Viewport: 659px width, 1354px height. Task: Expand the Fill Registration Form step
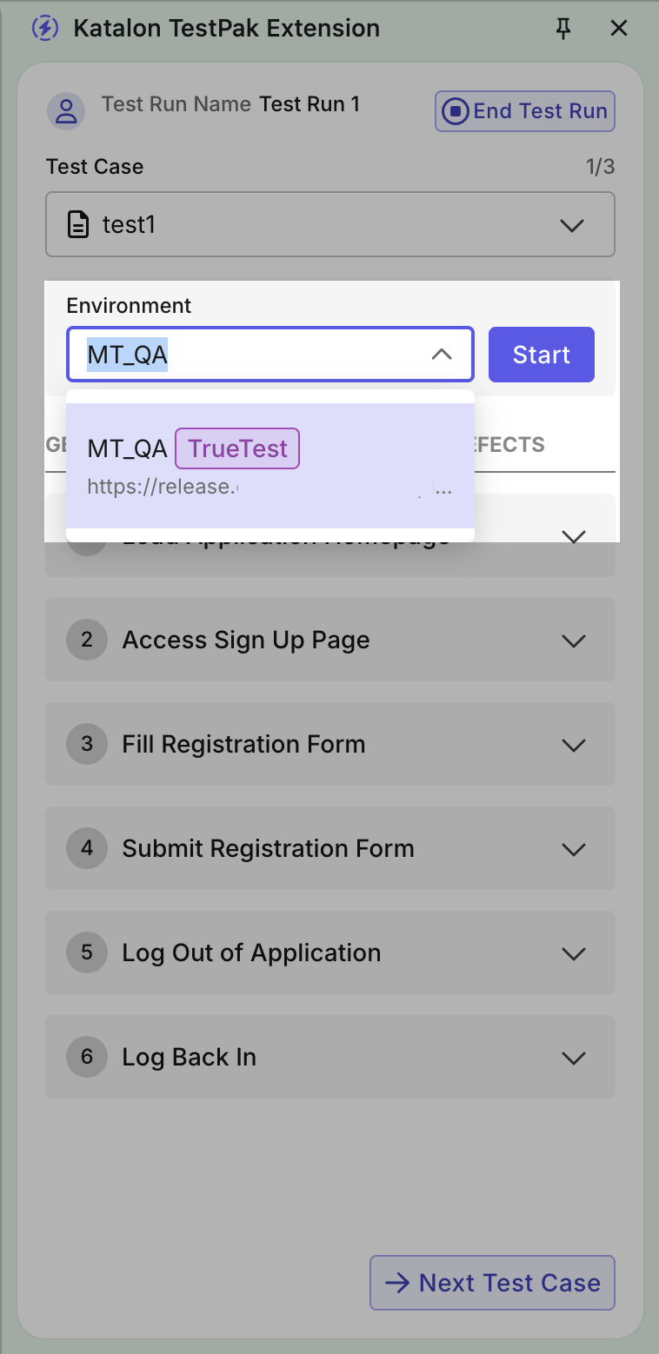point(573,745)
